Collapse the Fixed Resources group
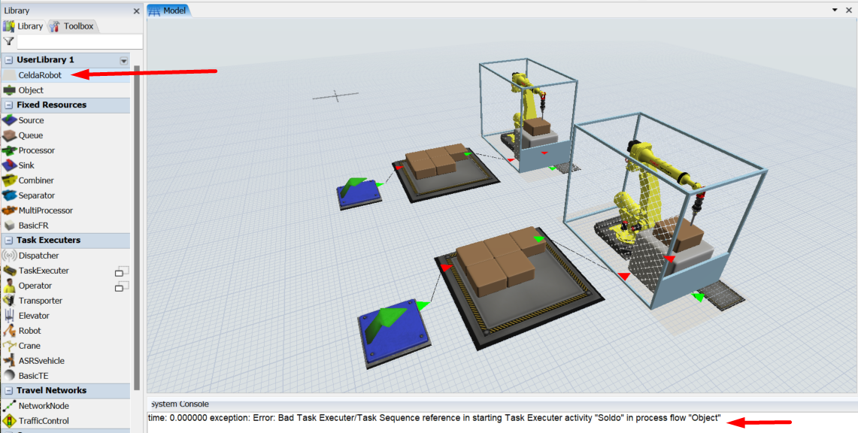The image size is (858, 433). (x=9, y=105)
